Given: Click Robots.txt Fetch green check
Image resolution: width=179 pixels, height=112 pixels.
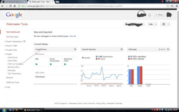Looking at the screenshot, I should pos(65,64).
